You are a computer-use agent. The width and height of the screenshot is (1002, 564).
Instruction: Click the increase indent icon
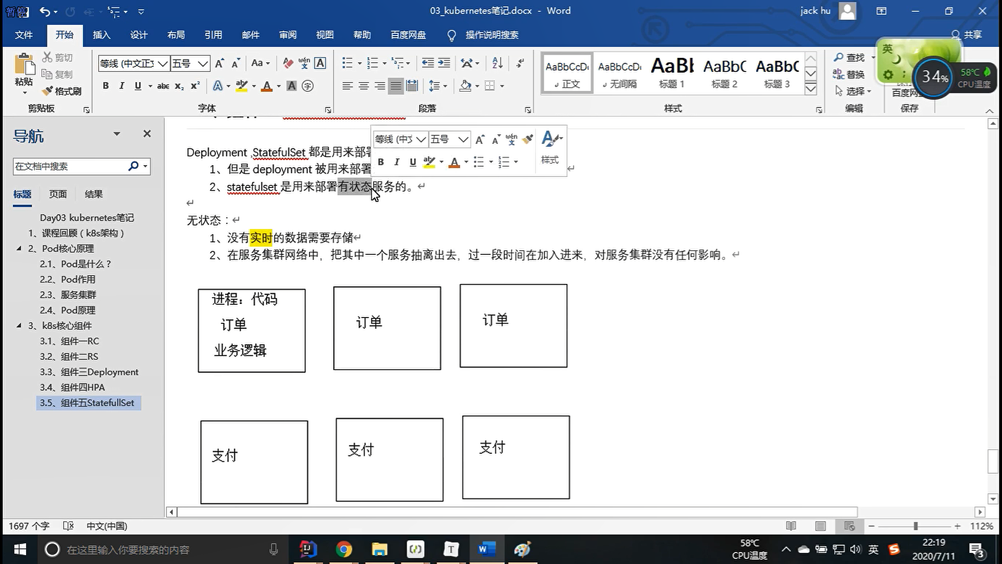(444, 63)
